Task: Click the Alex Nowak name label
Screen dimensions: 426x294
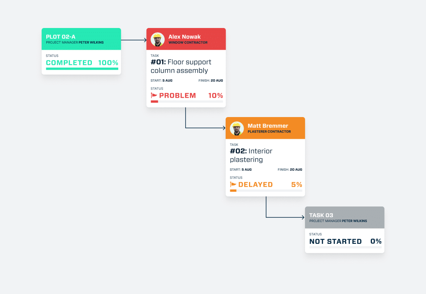Action: [184, 37]
